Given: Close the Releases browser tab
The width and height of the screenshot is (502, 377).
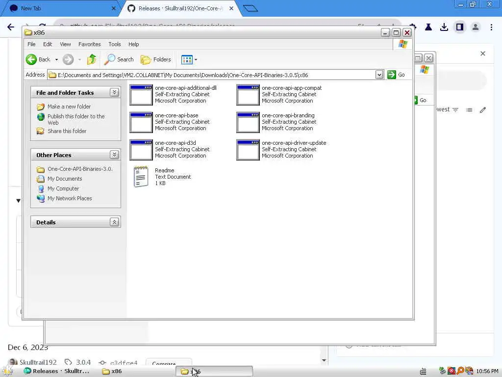Looking at the screenshot, I should (x=231, y=8).
